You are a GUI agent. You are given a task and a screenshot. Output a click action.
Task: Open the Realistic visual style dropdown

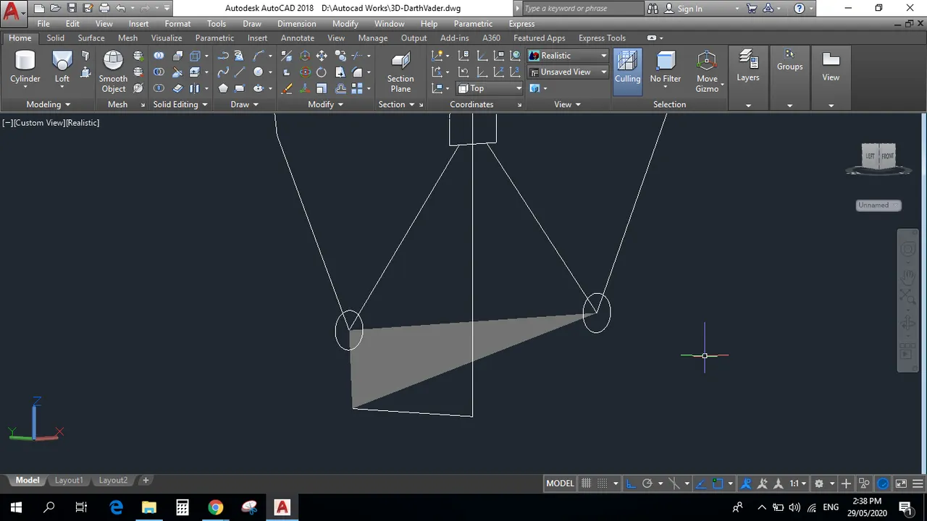pyautogui.click(x=568, y=56)
